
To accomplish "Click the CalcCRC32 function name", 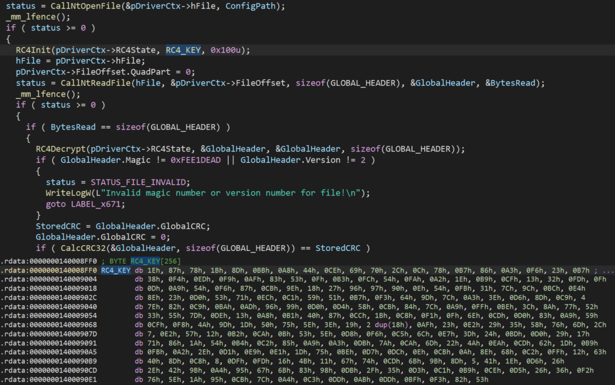I will pyautogui.click(x=83, y=249).
